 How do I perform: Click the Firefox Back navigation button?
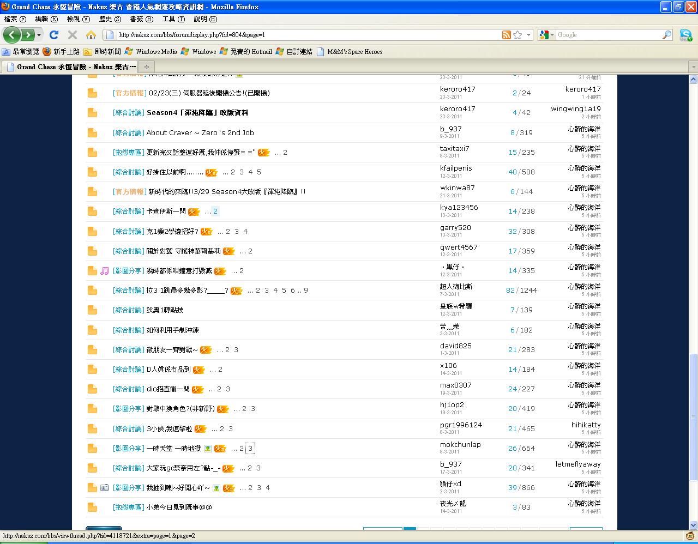tap(12, 35)
